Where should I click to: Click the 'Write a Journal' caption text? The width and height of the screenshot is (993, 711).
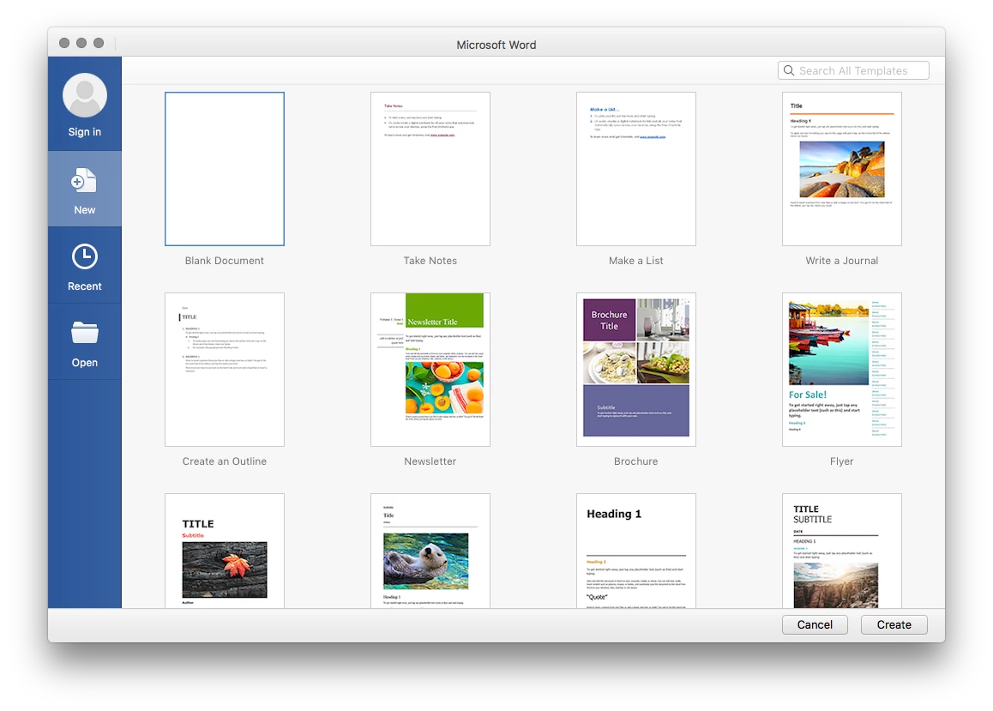841,261
